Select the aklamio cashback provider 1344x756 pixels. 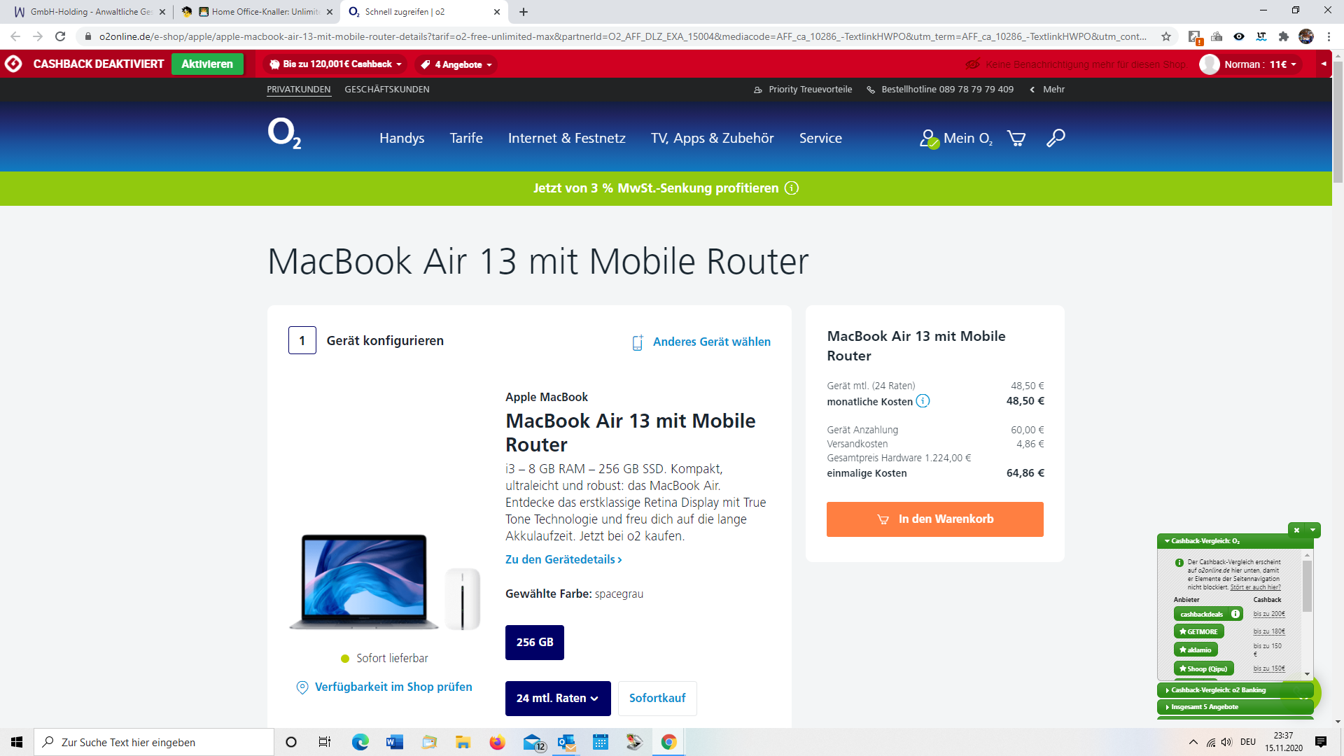pyautogui.click(x=1196, y=650)
